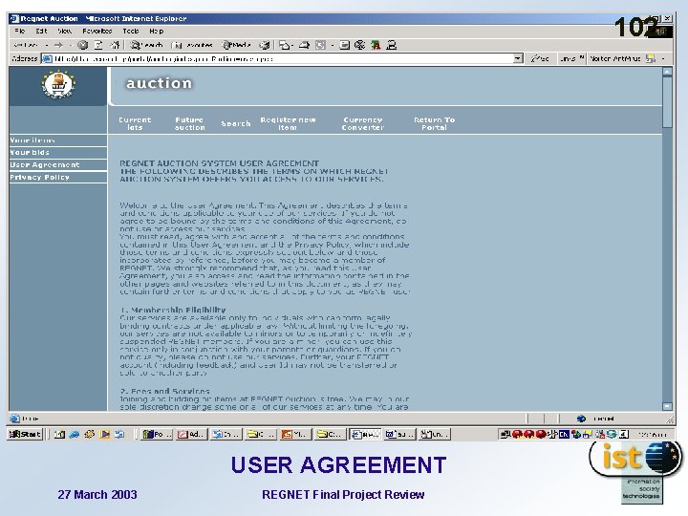Open the Future auction link
Viewport: 688px width, 516px height.
coord(189,123)
